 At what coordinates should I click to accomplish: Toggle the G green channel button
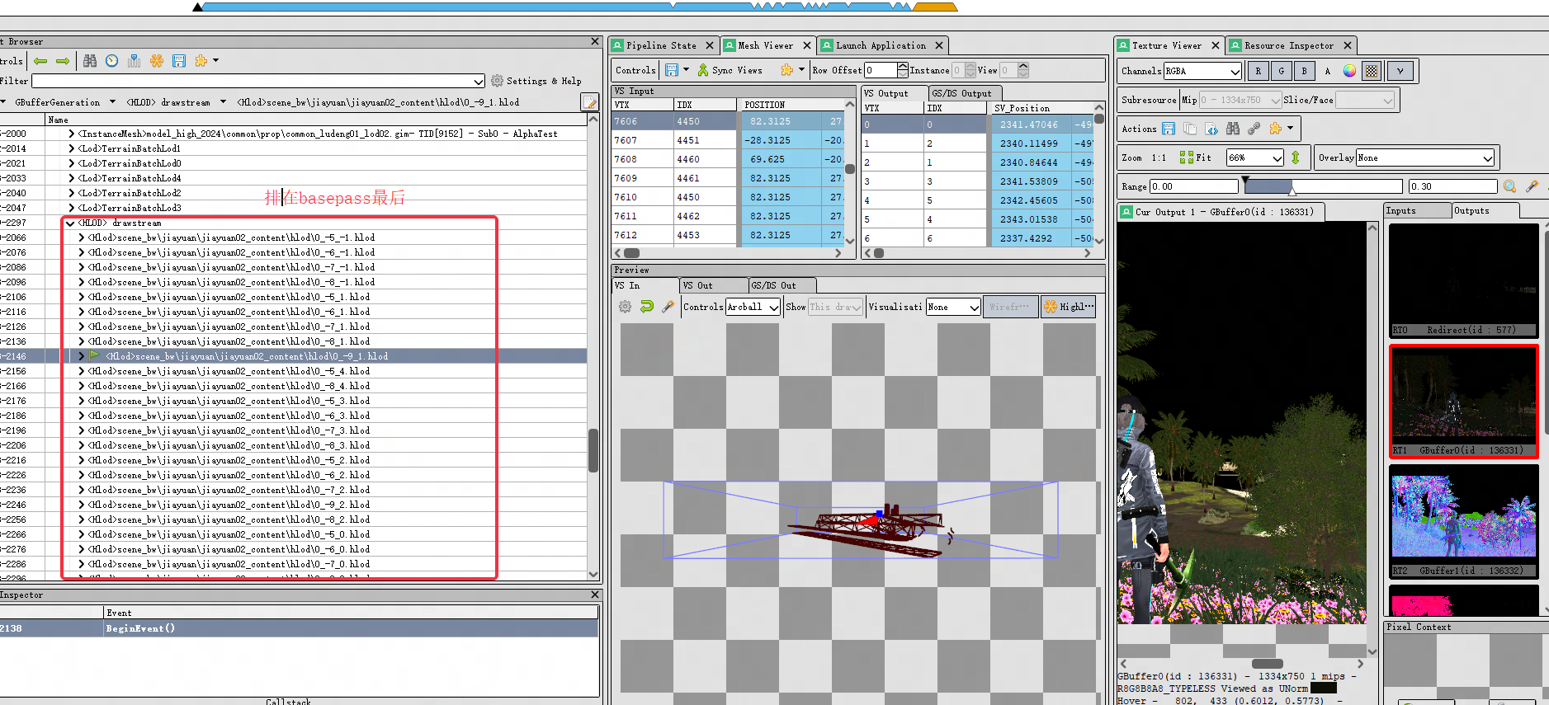pyautogui.click(x=1282, y=71)
